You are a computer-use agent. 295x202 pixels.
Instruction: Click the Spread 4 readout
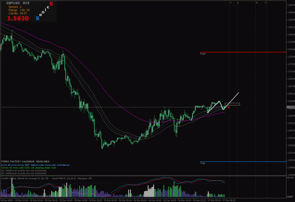15,7
